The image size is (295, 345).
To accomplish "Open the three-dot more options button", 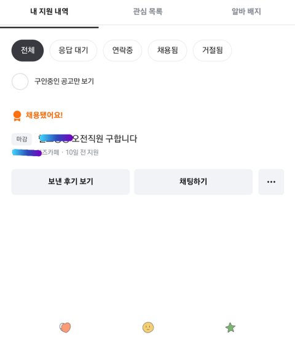I will point(271,182).
